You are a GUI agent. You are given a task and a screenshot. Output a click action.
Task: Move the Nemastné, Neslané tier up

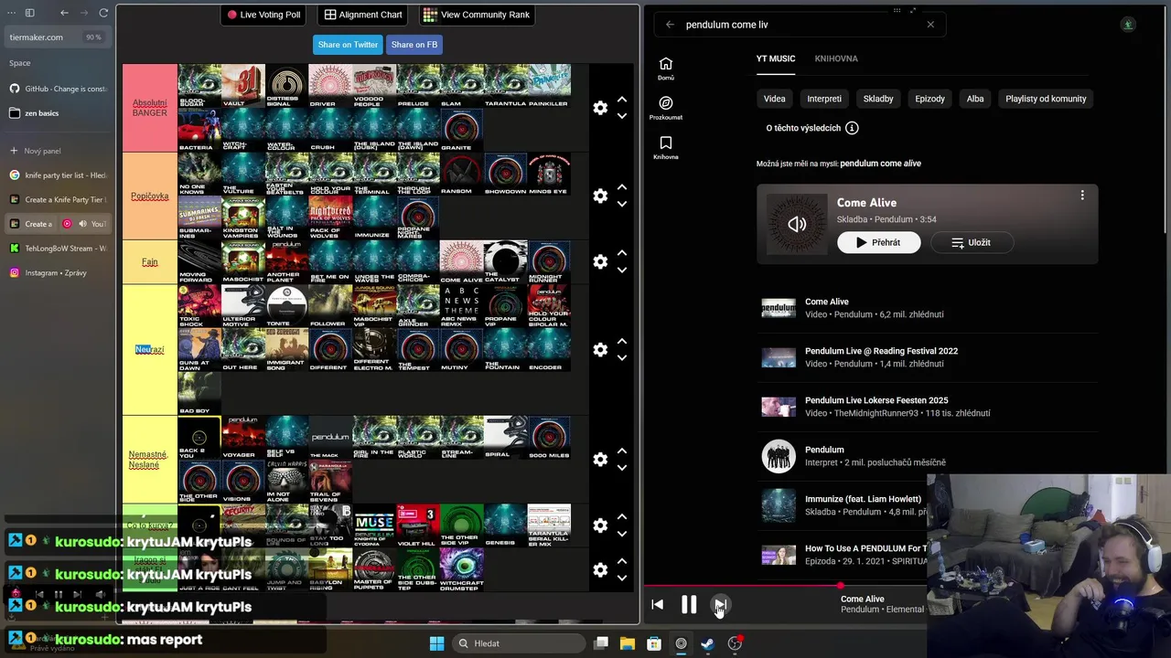pos(622,451)
